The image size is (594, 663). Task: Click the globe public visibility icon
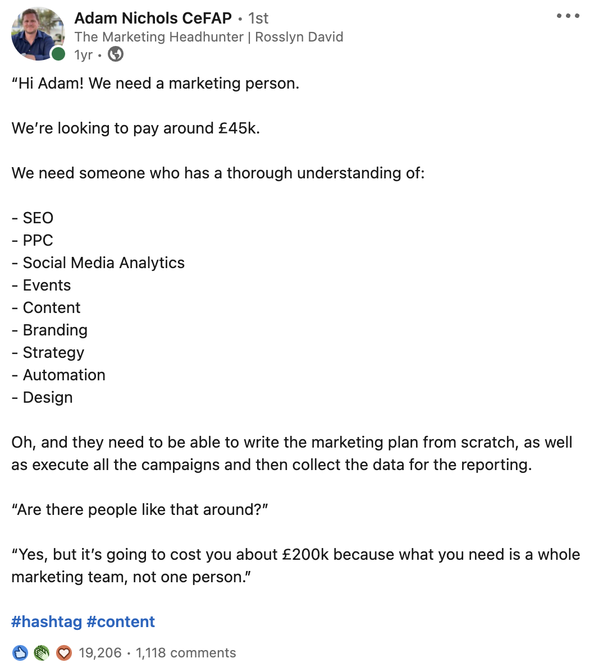click(116, 54)
